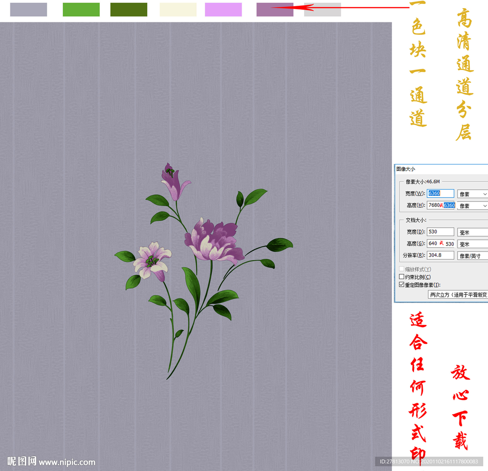Open document width unit 毫米 dropdown
488x471 pixels.
(x=472, y=232)
